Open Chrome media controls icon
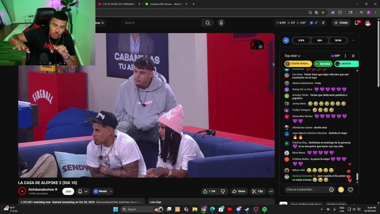This screenshot has width=380, height=214. click(x=361, y=12)
